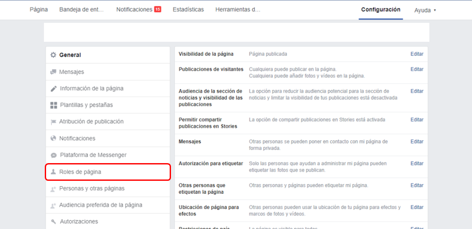This screenshot has height=229, width=472.
Task: Open the Herramientas de publicación tab
Action: [238, 9]
